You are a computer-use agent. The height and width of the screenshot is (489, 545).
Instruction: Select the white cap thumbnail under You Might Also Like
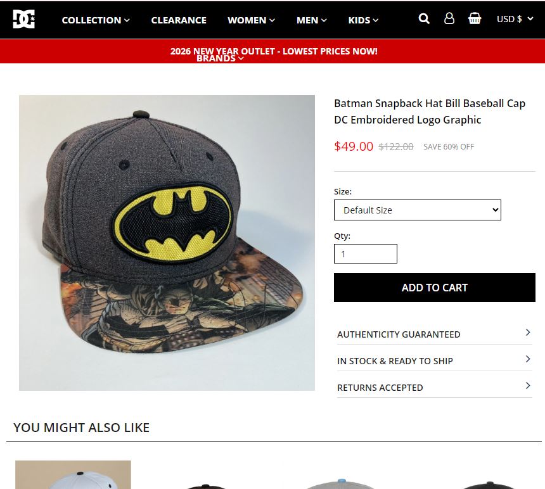tap(72, 475)
